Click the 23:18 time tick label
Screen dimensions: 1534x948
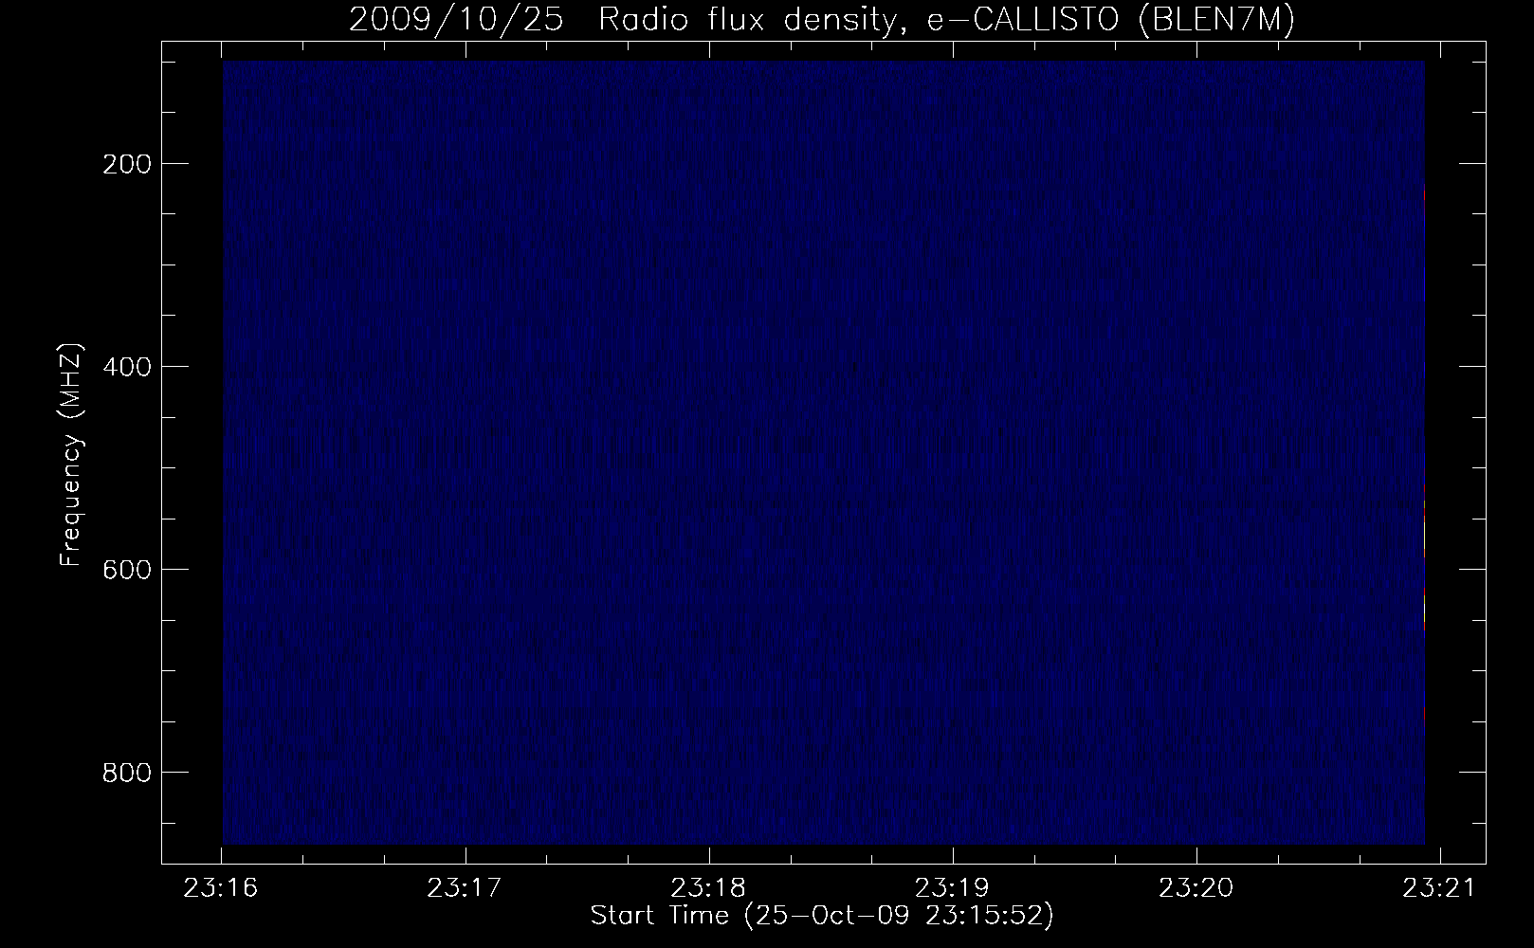(709, 888)
